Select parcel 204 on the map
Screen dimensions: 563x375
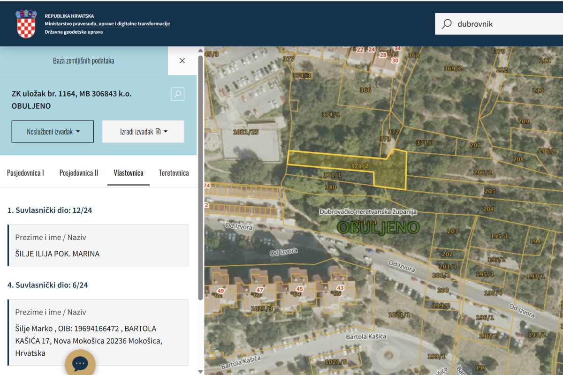coord(488,209)
